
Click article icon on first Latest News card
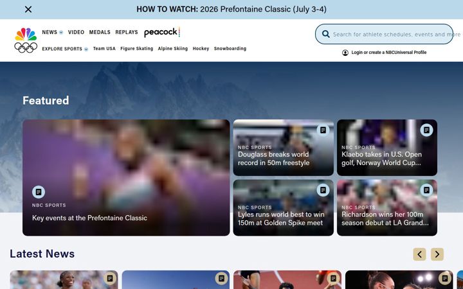(110, 278)
